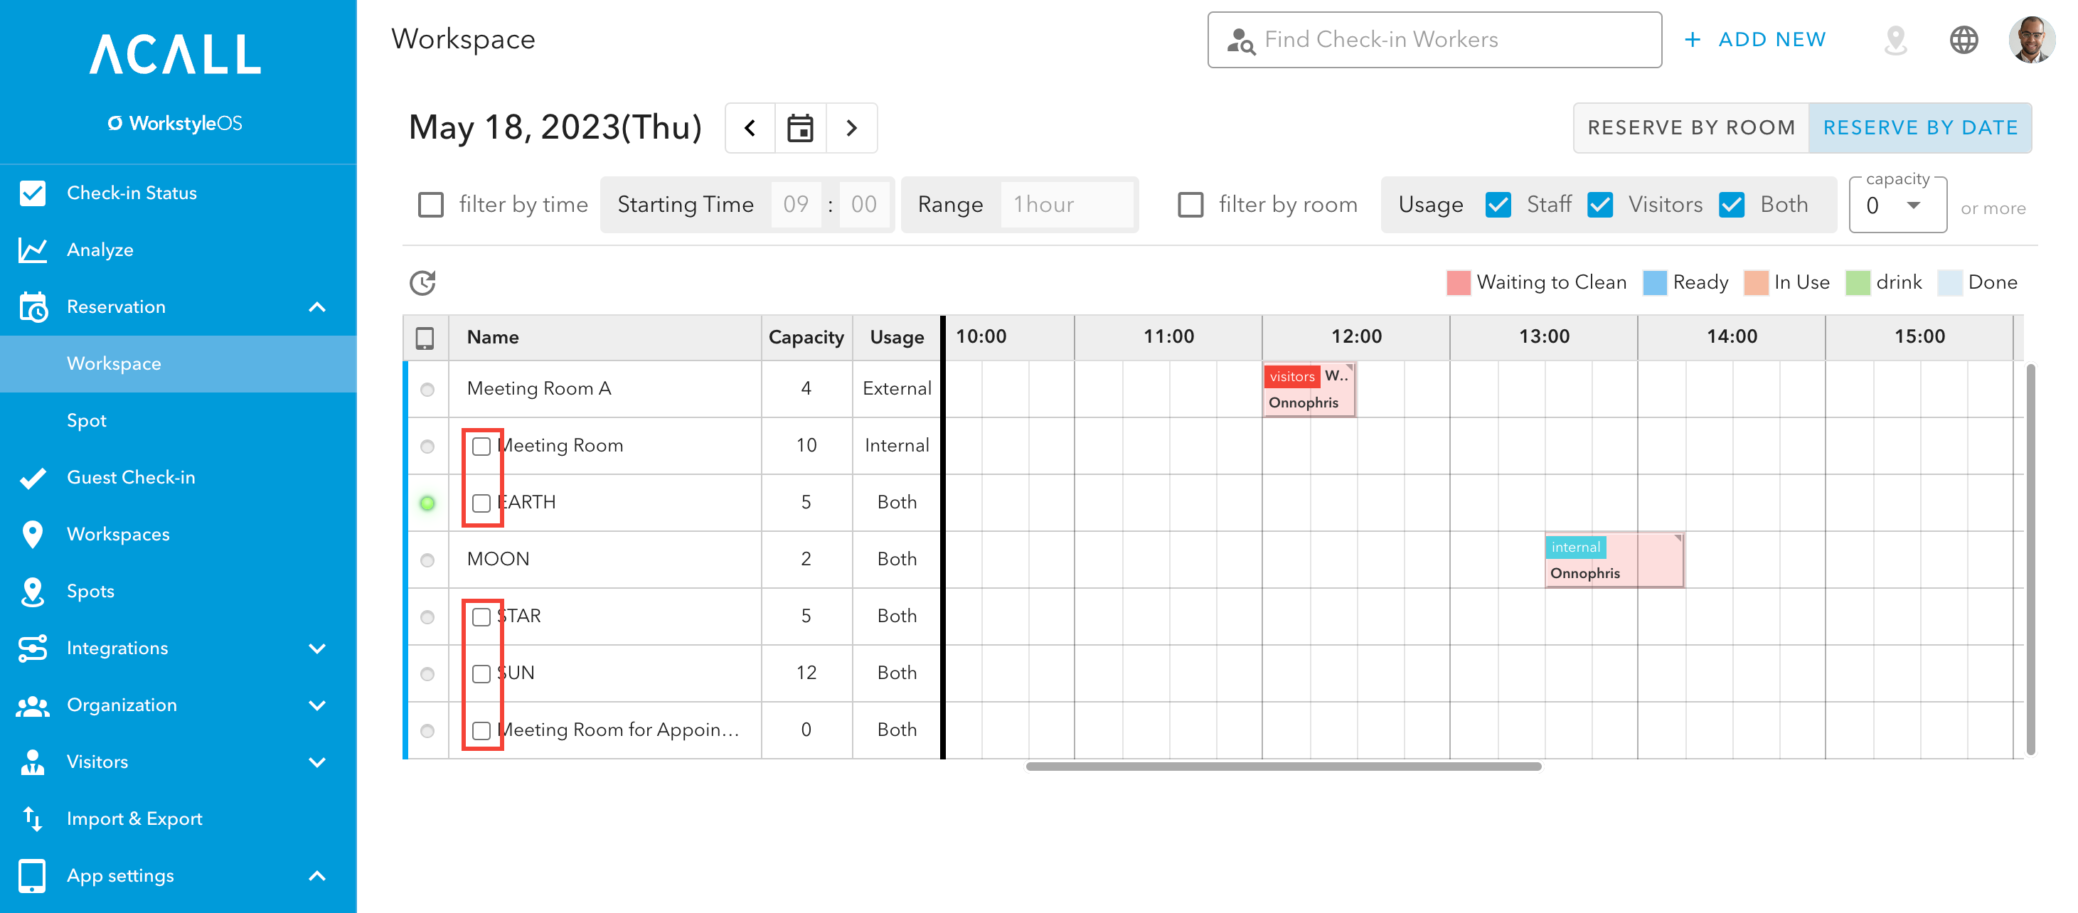The image size is (2078, 913).
Task: Click Waiting to Clean legend swatch
Action: (1458, 283)
